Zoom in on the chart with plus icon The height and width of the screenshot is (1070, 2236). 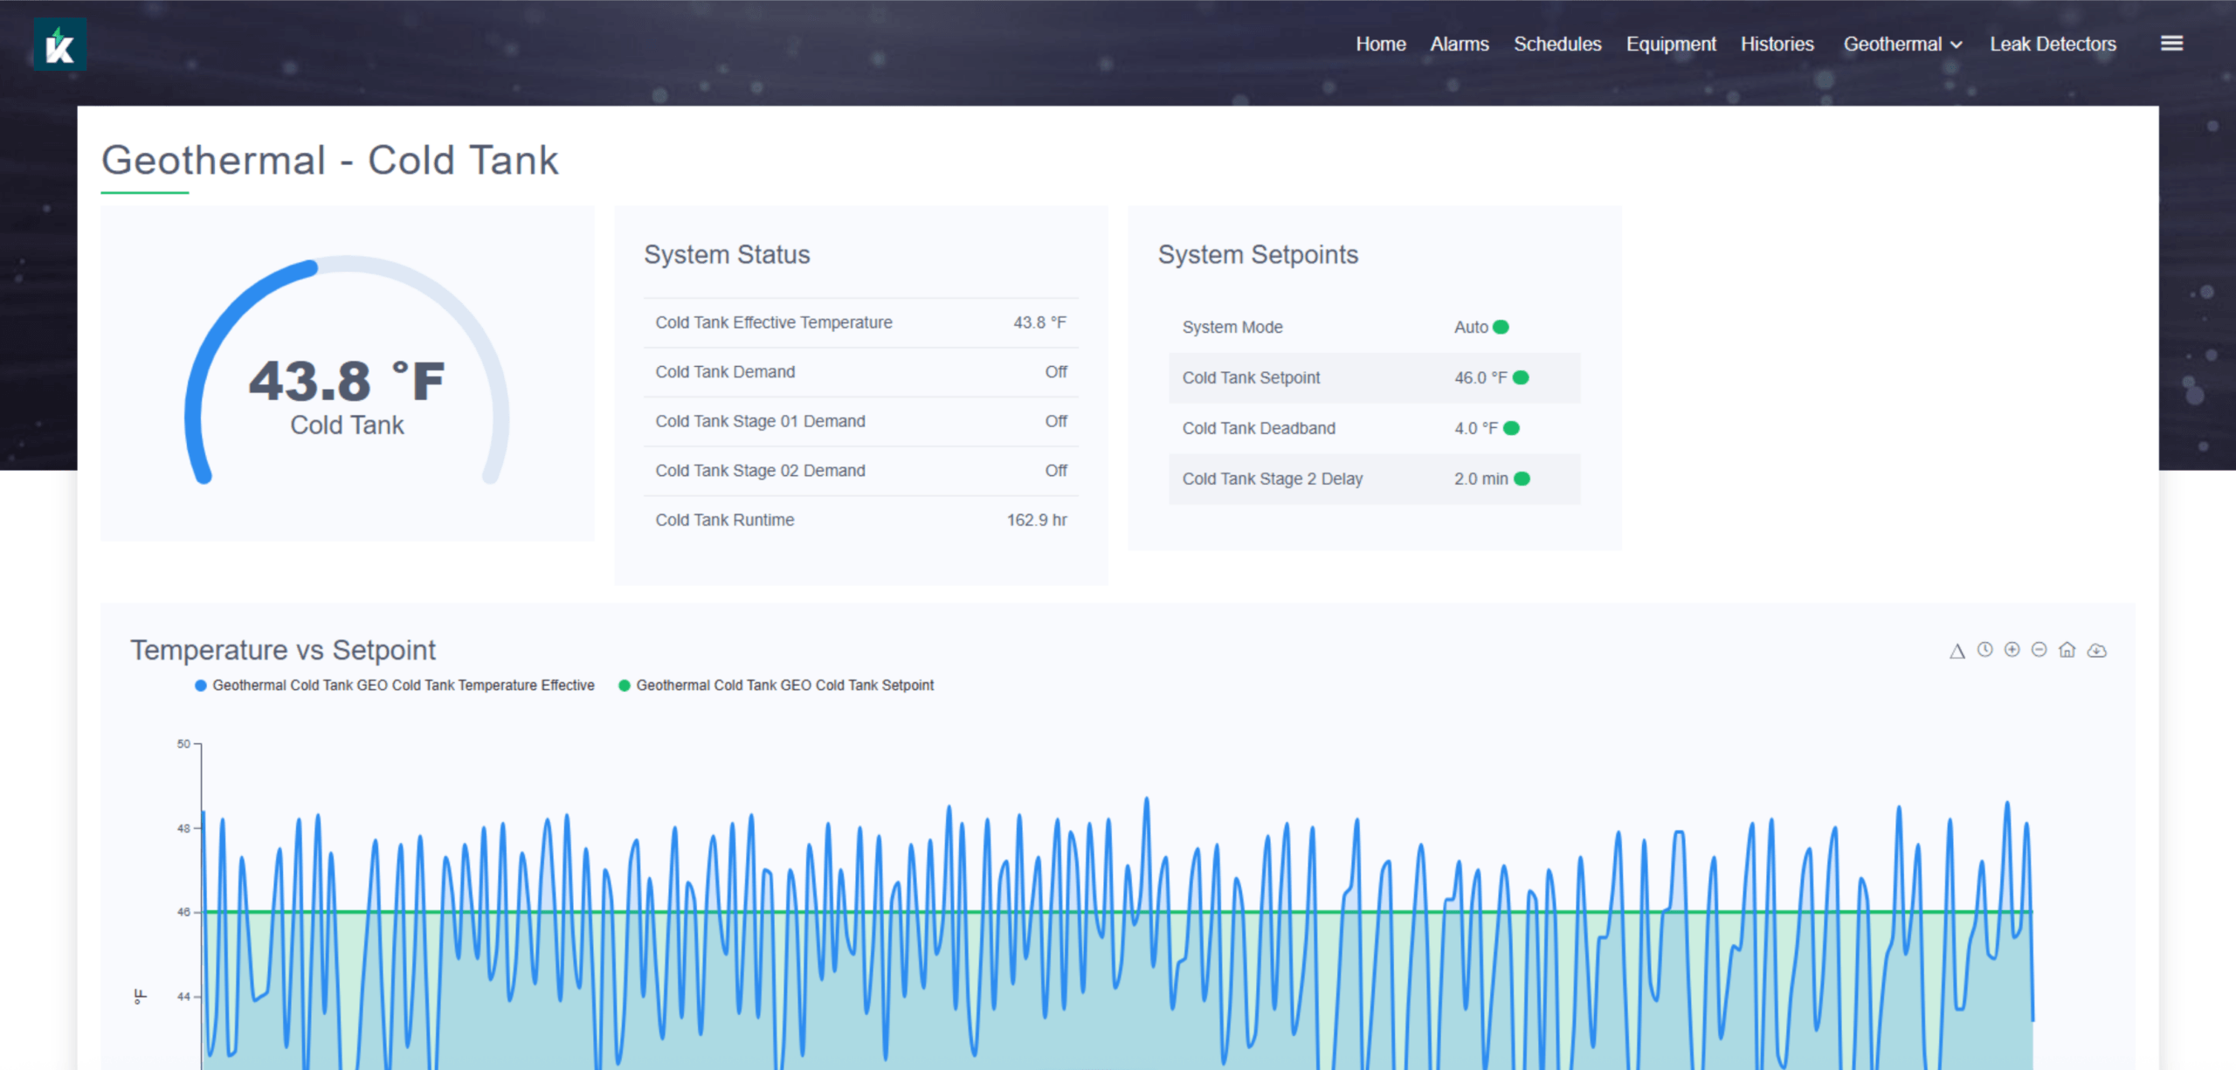[x=2012, y=650]
